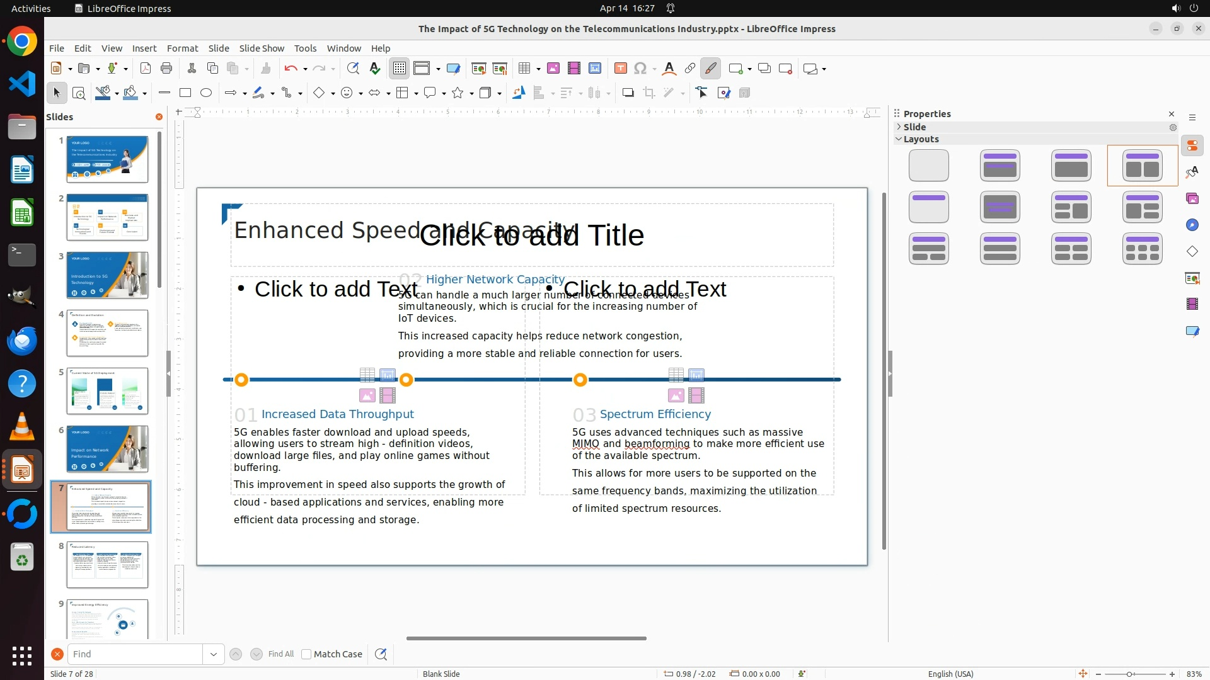Screen dimensions: 1210x680
Task: Expand the Slide section in Properties
Action: 899,127
